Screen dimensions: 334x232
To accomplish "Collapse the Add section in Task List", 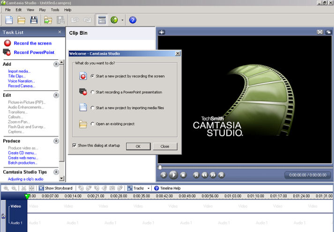I will tap(56, 64).
